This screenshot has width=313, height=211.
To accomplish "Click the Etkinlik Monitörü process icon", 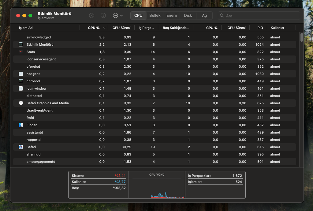I will (x=21, y=45).
